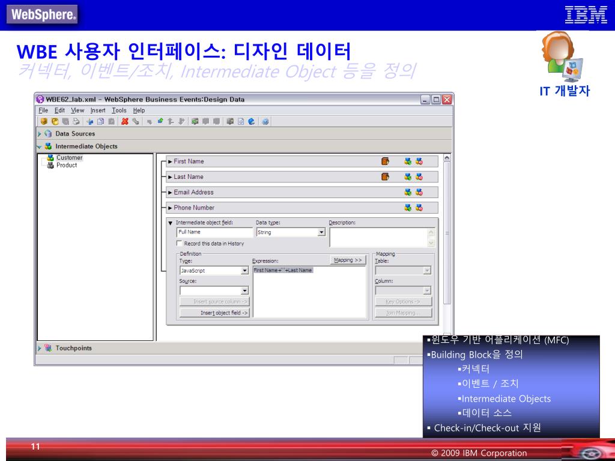Click the remove-field cubes icon on First Name row

419,161
